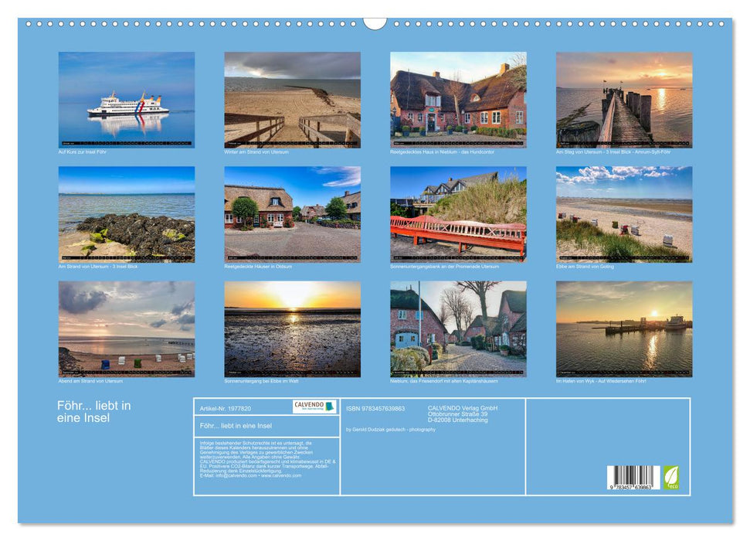Click the 'Artikel-Nr. 1977820' text

226,407
